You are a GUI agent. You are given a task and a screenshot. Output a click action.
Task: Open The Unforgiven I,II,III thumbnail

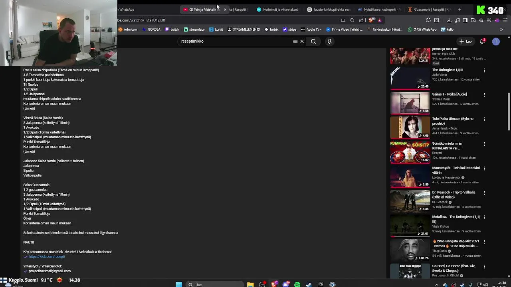point(410,78)
